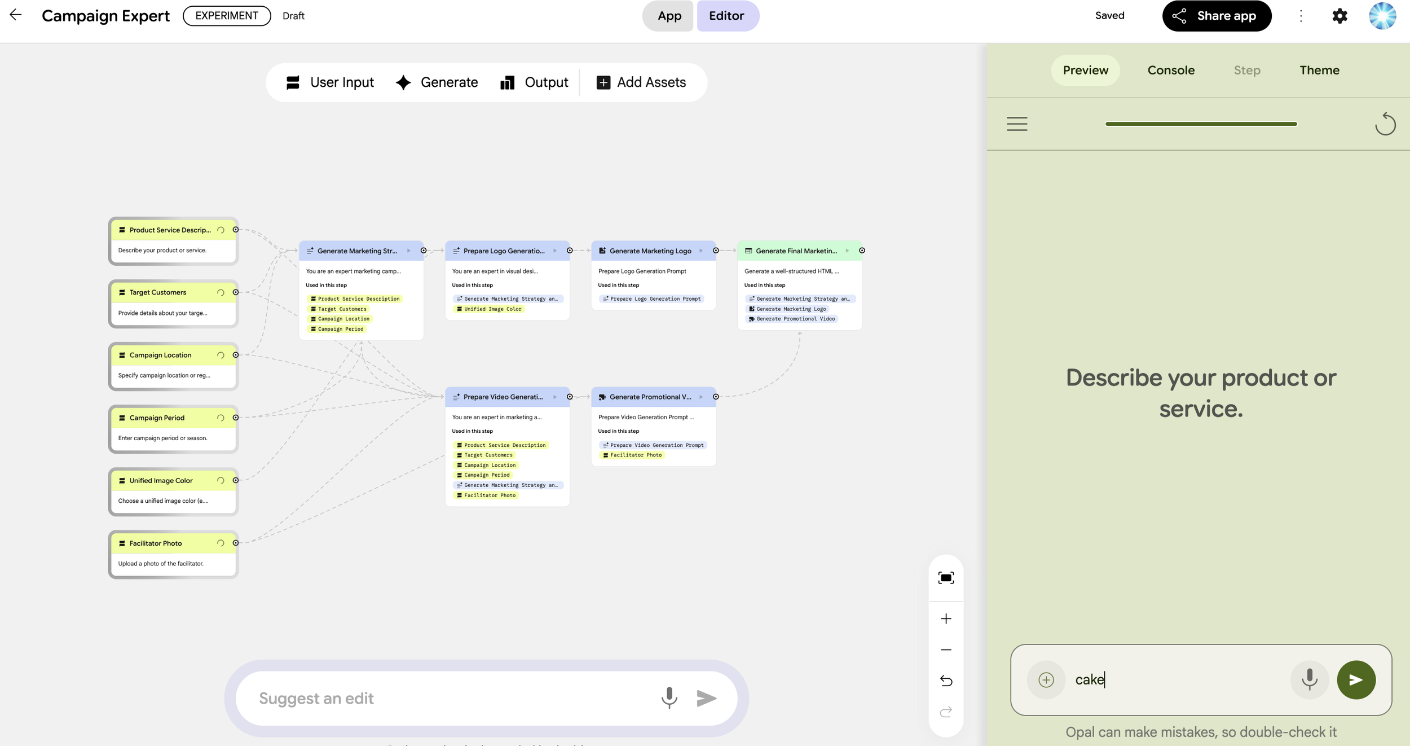Run the Generate Marketing Strategy step arrow
1410x746 pixels.
tap(409, 251)
